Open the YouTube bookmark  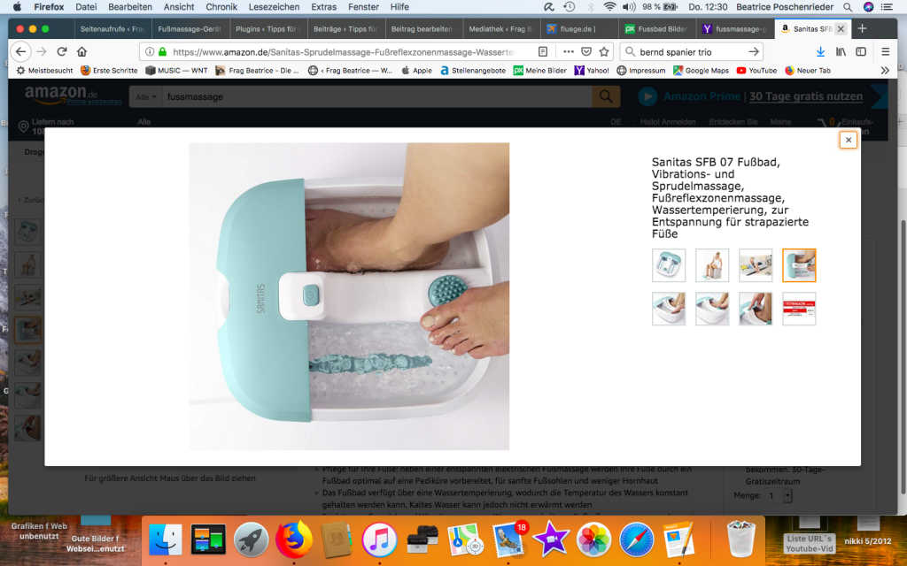pyautogui.click(x=756, y=70)
